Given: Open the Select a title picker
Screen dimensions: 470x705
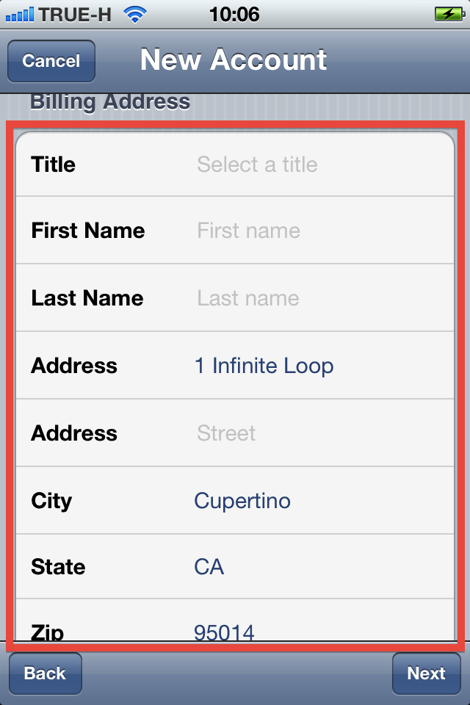Looking at the screenshot, I should tap(257, 164).
